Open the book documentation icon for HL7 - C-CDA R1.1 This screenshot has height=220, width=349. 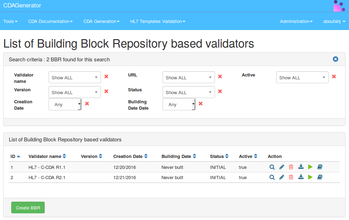(320, 167)
